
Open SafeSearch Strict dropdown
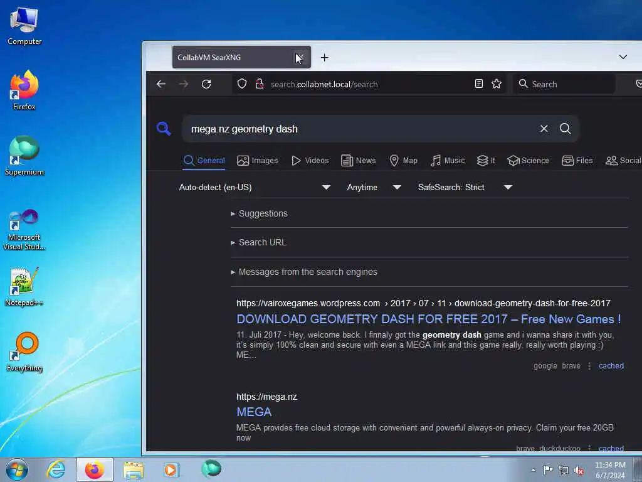pyautogui.click(x=465, y=187)
